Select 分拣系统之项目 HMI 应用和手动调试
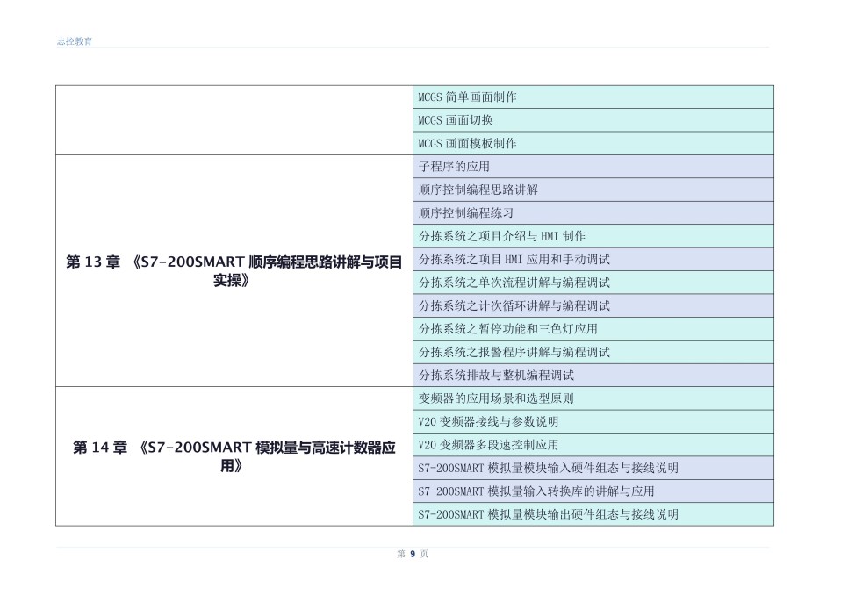This screenshot has width=841, height=595. [593, 260]
